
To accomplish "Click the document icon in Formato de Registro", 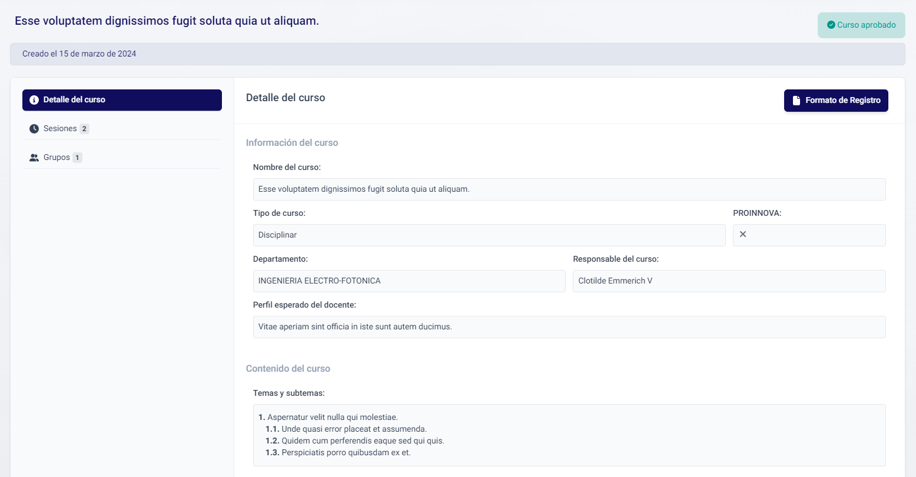I will point(796,101).
